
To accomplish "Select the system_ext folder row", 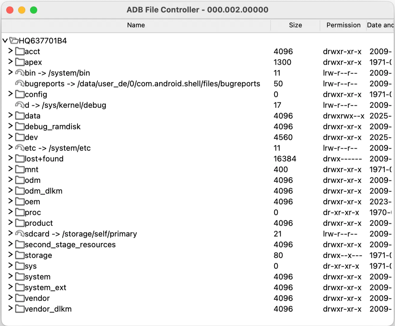I will pos(45,288).
